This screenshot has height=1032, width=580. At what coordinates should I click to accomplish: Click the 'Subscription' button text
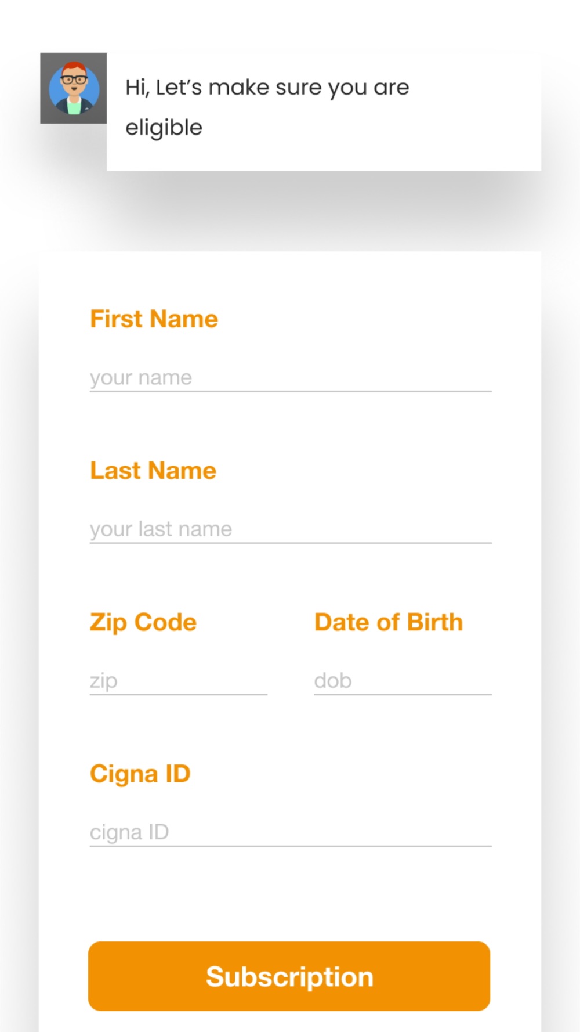coord(289,977)
